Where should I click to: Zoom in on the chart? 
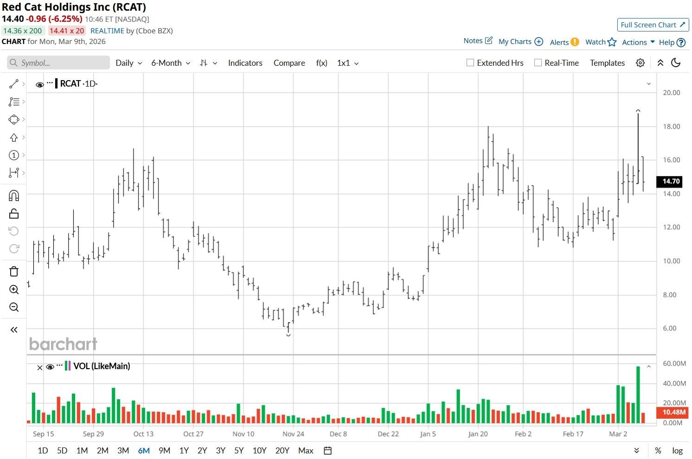pyautogui.click(x=14, y=289)
